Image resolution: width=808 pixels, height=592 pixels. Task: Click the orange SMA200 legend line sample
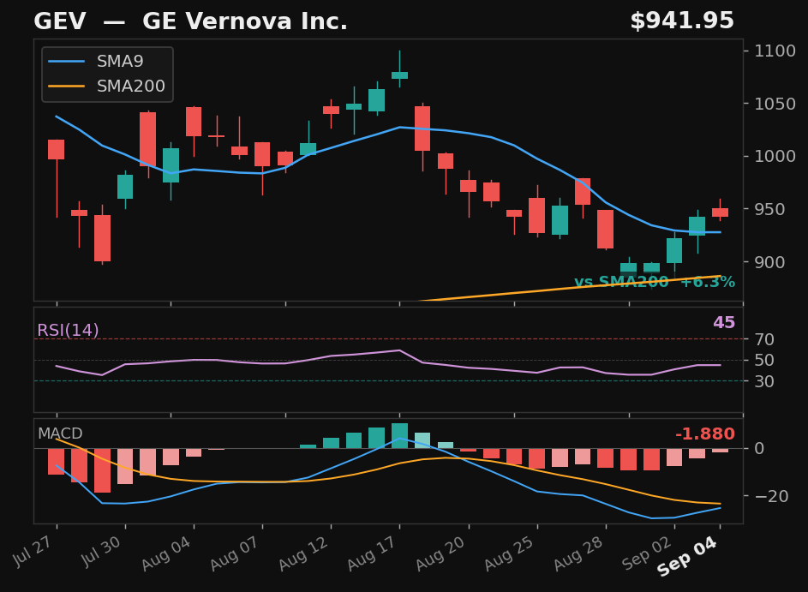(x=67, y=86)
